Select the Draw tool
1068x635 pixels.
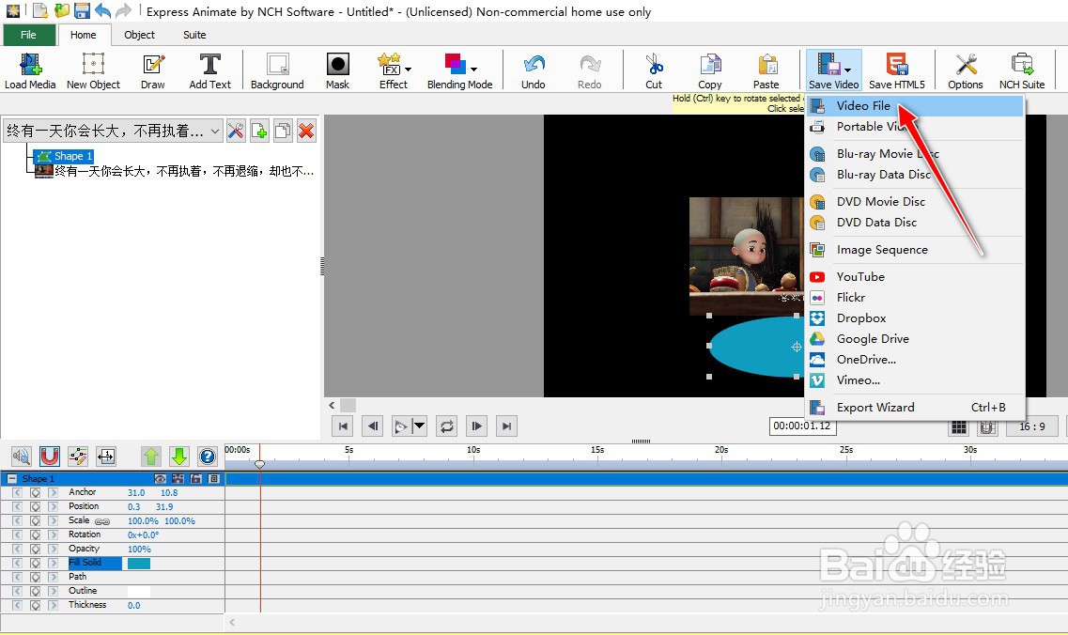tap(152, 70)
